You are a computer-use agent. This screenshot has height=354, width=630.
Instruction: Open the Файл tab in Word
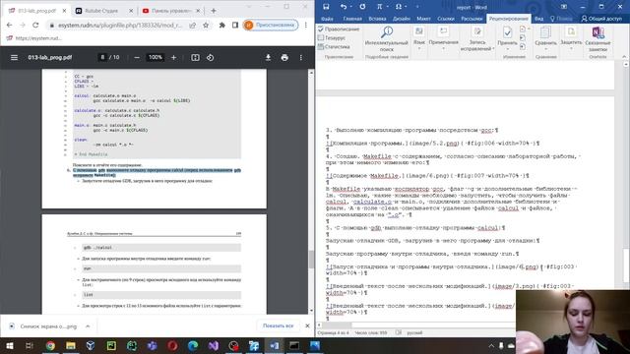pyautogui.click(x=327, y=19)
